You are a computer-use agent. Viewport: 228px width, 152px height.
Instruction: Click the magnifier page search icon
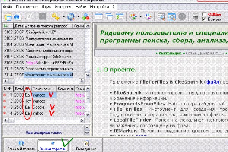click(x=161, y=17)
